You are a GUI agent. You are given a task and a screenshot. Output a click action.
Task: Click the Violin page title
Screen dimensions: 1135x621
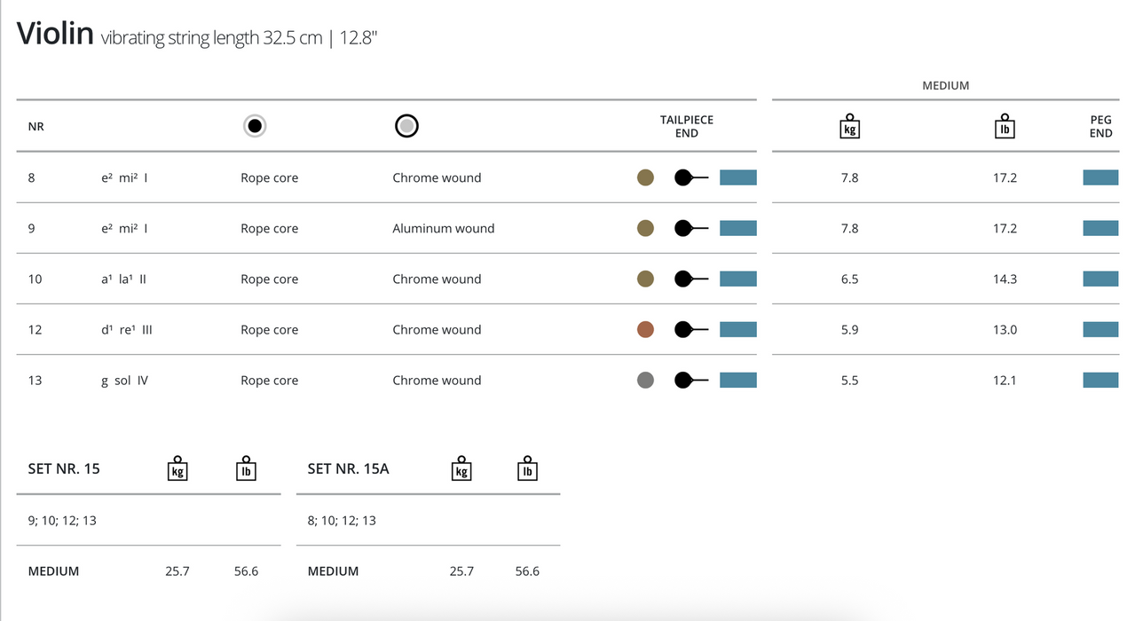point(55,34)
